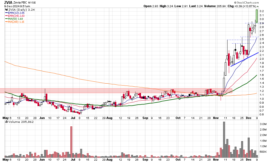The width and height of the screenshot is (271, 162).
Task: Click the Aug label on bottom date axis
Action: coord(109,160)
